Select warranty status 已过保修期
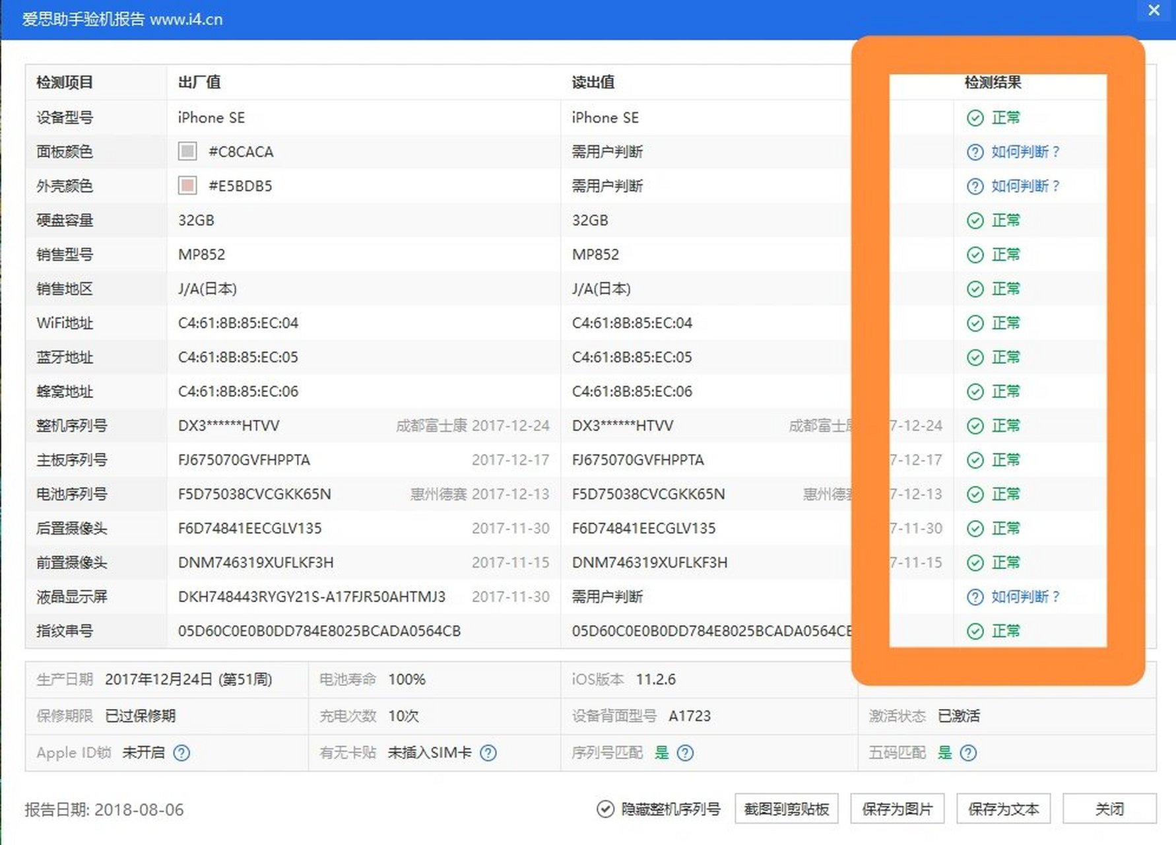The width and height of the screenshot is (1176, 845). click(x=141, y=716)
